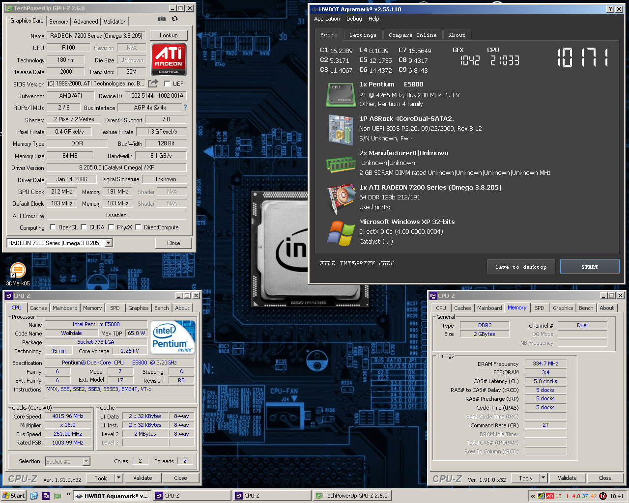Image resolution: width=629 pixels, height=503 pixels.
Task: Take a GPU-Z screenshot with camera icon
Action: pyautogui.click(x=162, y=19)
